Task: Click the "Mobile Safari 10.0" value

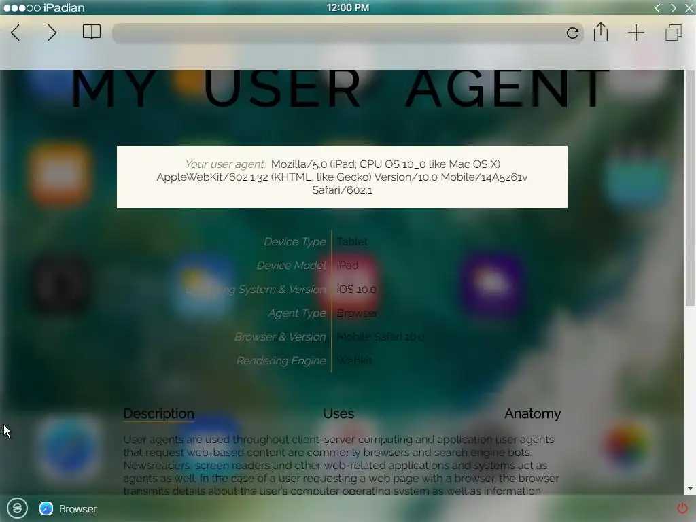Action: [x=381, y=337]
